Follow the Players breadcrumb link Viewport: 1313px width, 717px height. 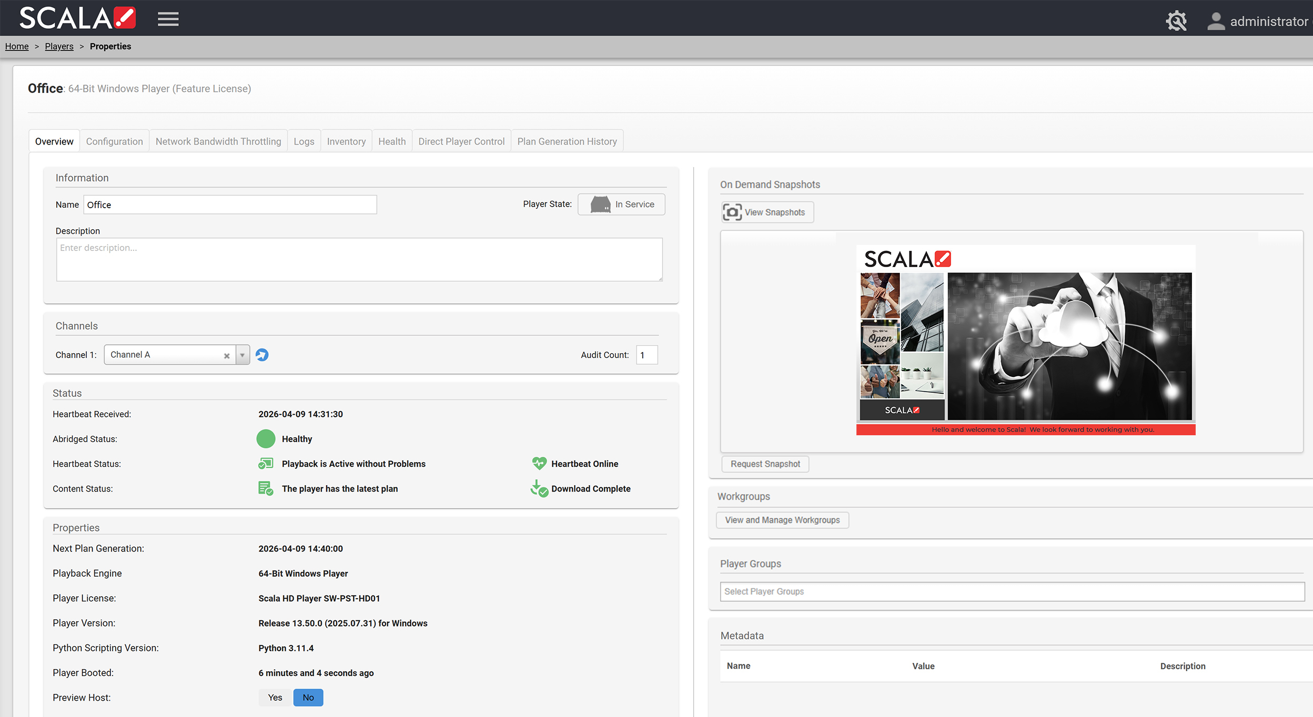coord(59,46)
